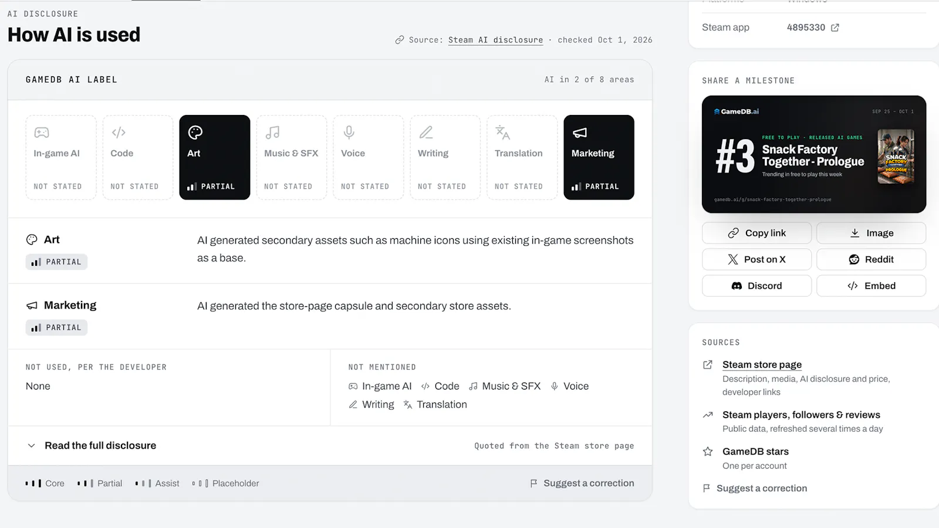939x528 pixels.
Task: Click the flag icon in the label footer
Action: 533,483
